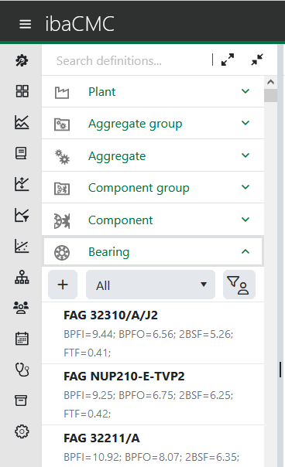Open the All filter dropdown
This screenshot has width=285, height=467.
pyautogui.click(x=150, y=285)
